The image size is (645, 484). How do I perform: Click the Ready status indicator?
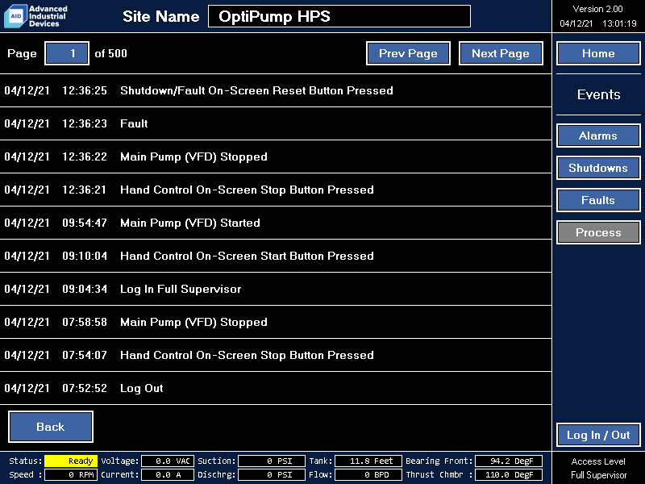coord(71,461)
